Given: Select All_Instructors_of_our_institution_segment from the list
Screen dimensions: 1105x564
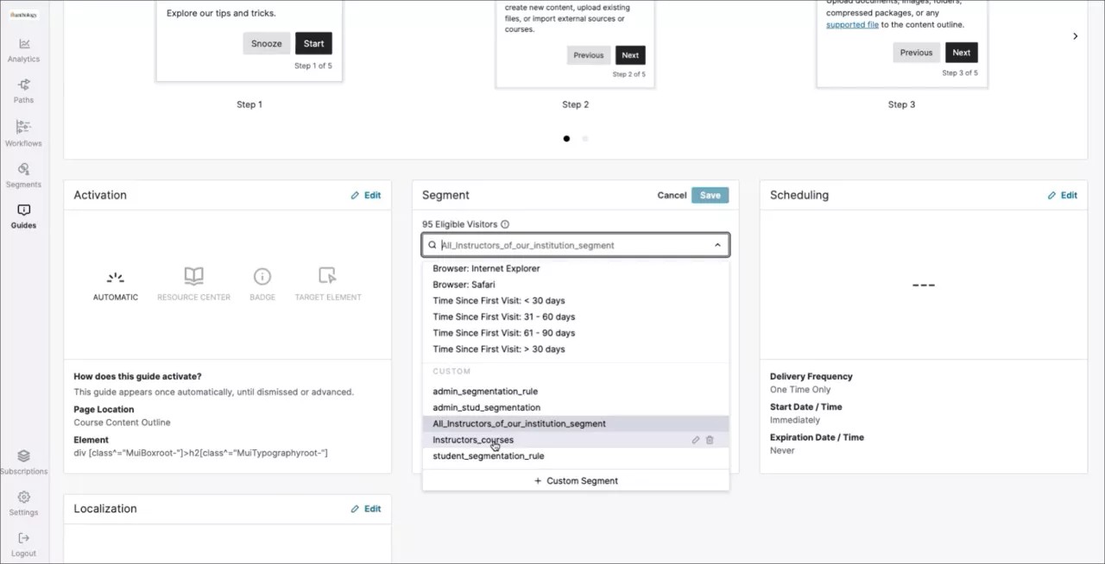Looking at the screenshot, I should pos(519,423).
